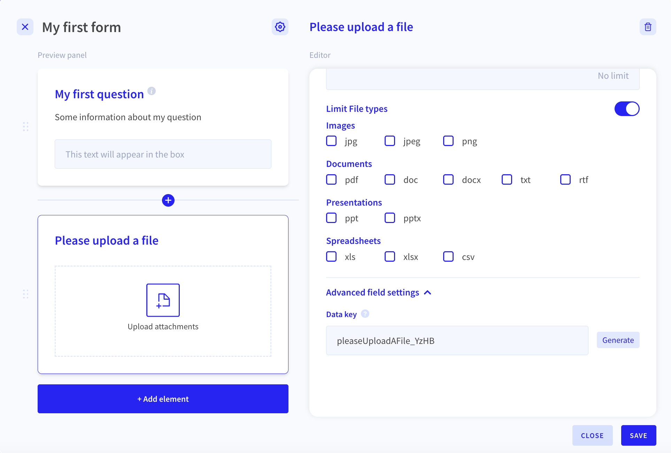Check the rtf file type

click(565, 180)
